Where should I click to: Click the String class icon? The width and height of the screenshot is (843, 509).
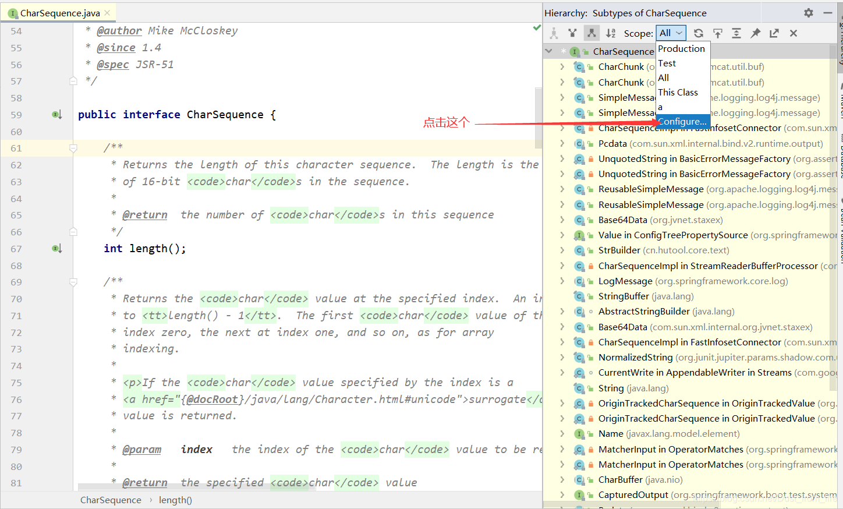(x=579, y=388)
